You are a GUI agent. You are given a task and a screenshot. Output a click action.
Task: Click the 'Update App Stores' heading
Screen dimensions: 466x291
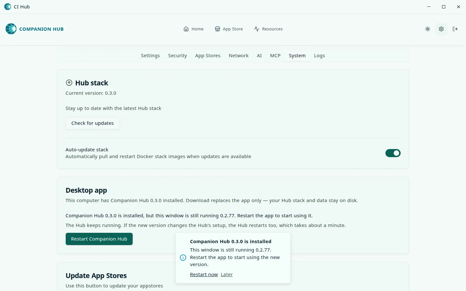point(96,276)
